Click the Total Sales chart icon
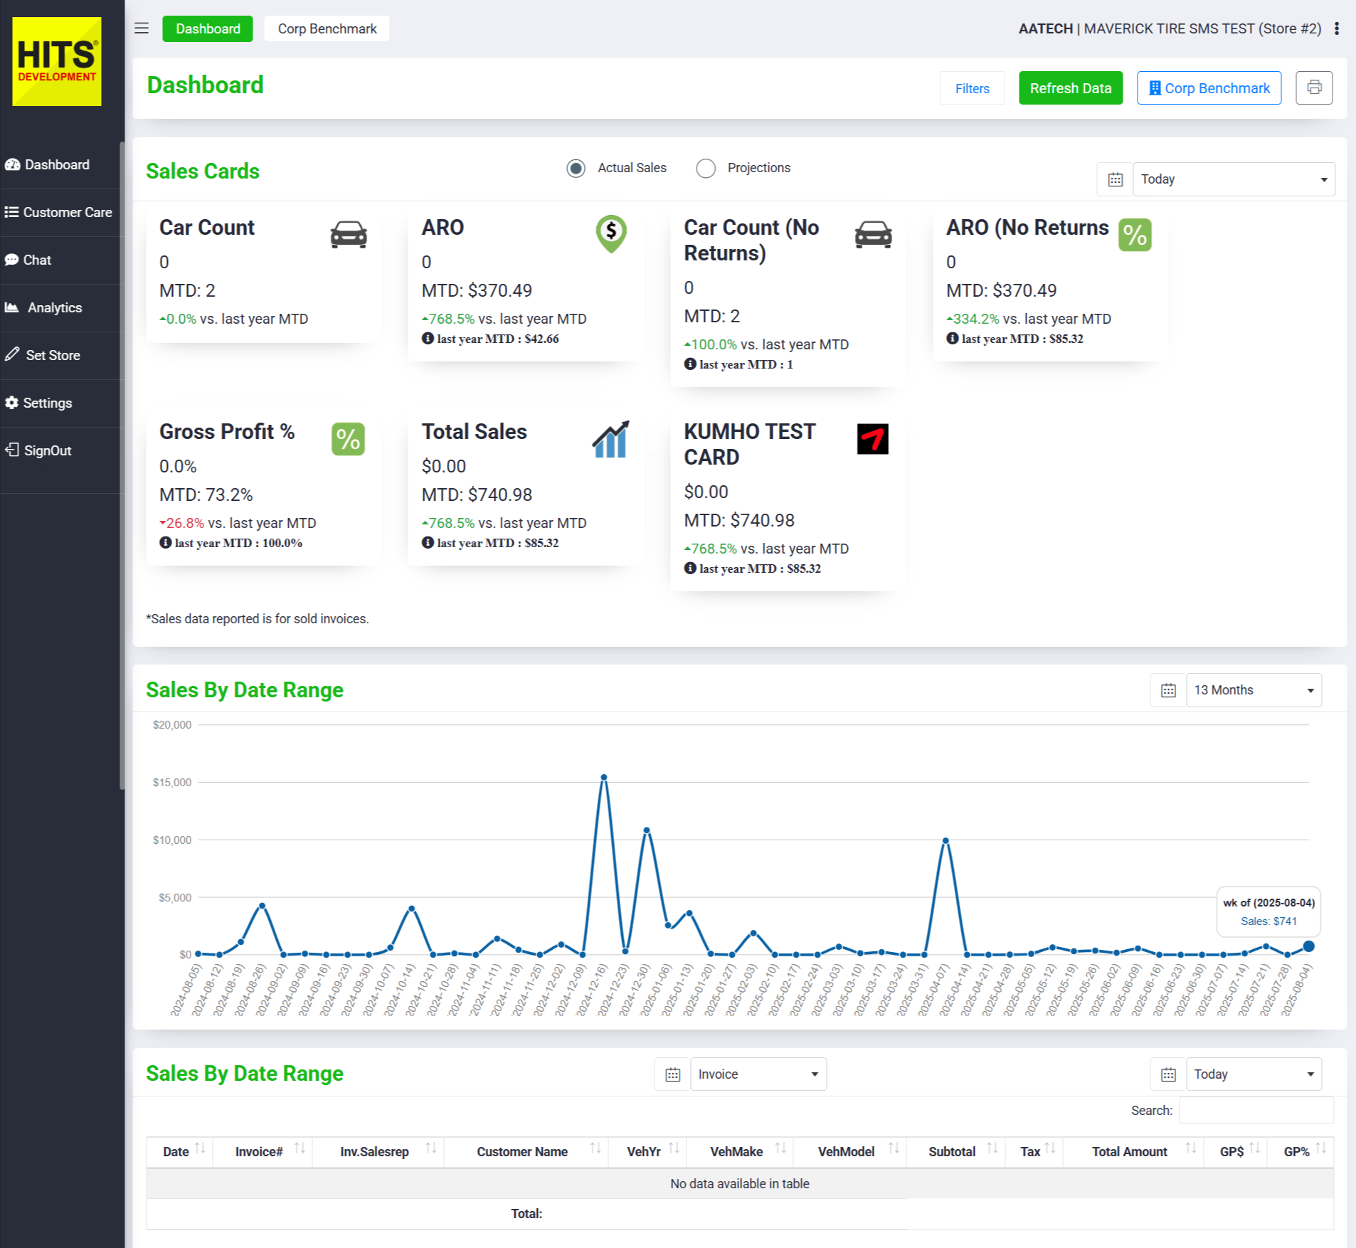The height and width of the screenshot is (1248, 1356). tap(610, 439)
